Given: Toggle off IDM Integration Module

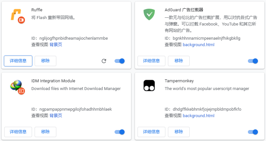Looking at the screenshot, I should click(x=120, y=132).
